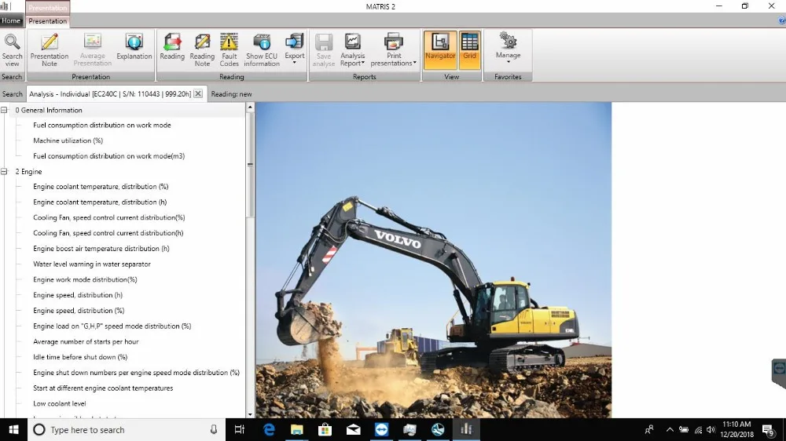Open the Analysis Report dropdown
The image size is (786, 441).
coord(352,50)
